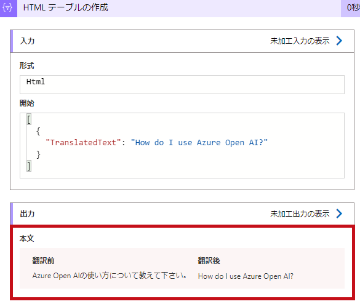Click the 入力 section heading

click(x=27, y=41)
